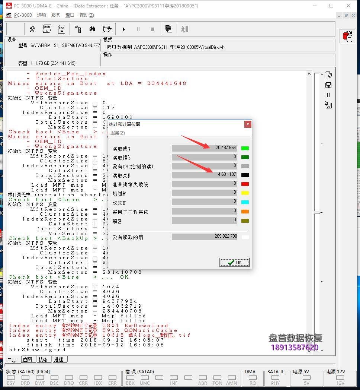Click the cascading windows icon in toolbar

[x=168, y=29]
